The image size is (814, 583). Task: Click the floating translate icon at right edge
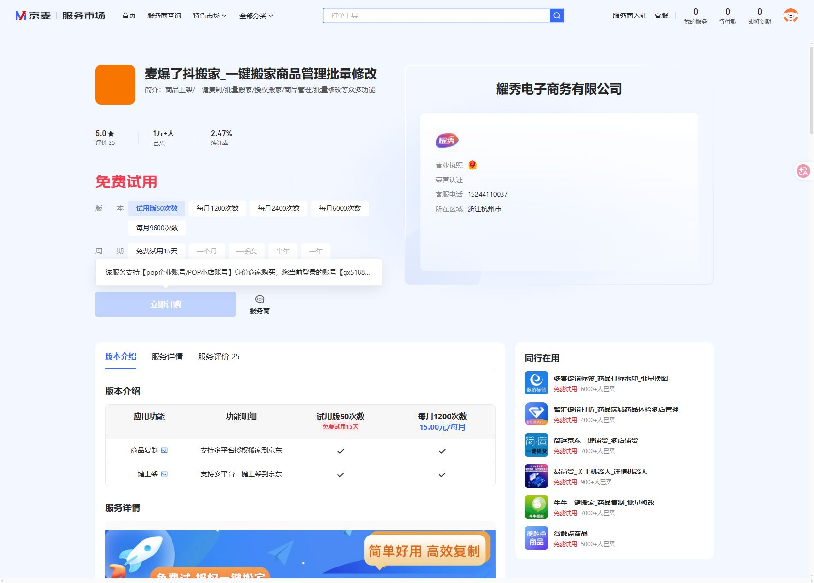pyautogui.click(x=803, y=171)
